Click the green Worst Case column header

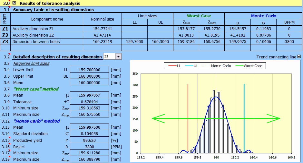(199, 16)
